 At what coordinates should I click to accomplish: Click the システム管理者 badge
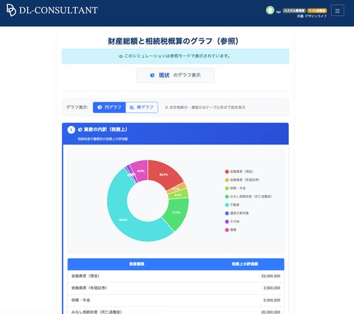click(x=294, y=11)
